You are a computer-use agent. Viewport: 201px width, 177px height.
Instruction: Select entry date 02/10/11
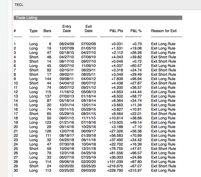click(67, 70)
